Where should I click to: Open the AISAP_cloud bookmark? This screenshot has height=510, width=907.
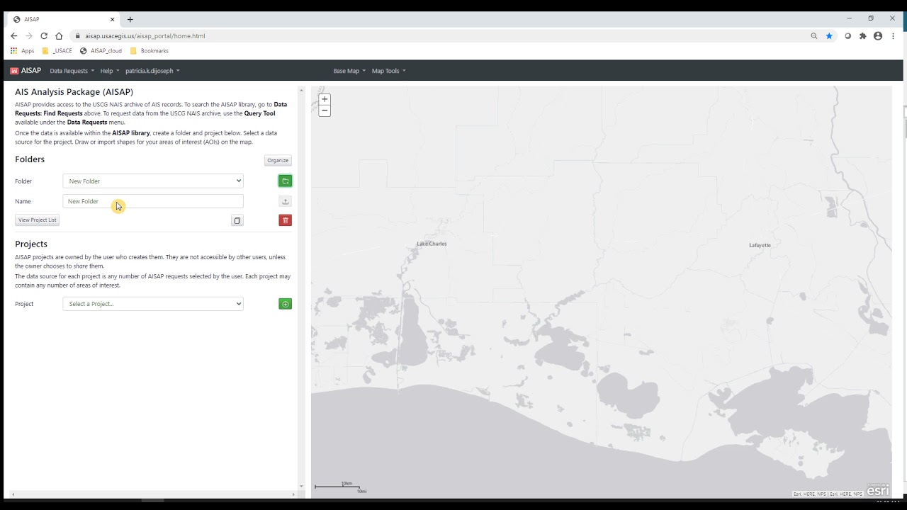[101, 51]
